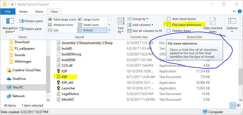Click the Creative Cloud Files icon
The image size is (243, 115).
[9, 70]
